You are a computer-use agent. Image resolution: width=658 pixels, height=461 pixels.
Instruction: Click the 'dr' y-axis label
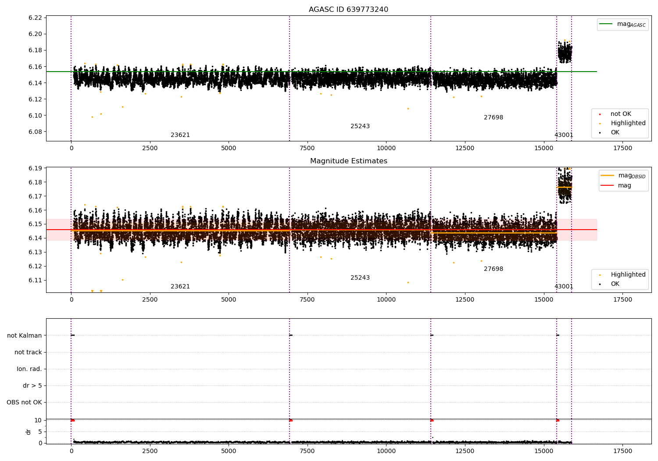click(29, 432)
